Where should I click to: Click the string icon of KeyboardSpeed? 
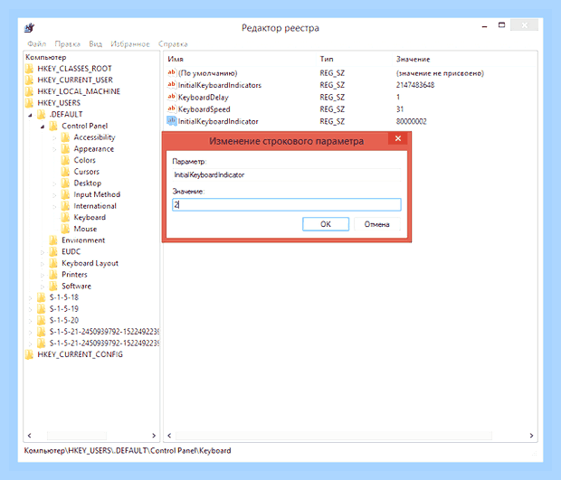click(x=172, y=109)
